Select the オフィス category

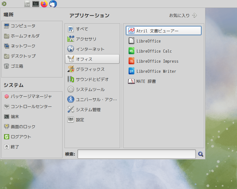[x=92, y=59]
